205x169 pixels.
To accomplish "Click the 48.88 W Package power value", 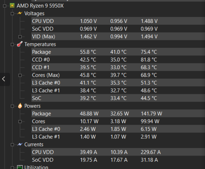I will pyautogui.click(x=89, y=114).
